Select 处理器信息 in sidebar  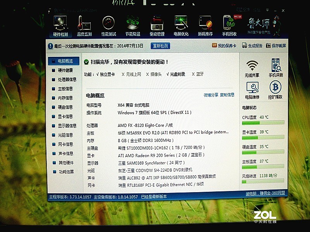(x=64, y=80)
